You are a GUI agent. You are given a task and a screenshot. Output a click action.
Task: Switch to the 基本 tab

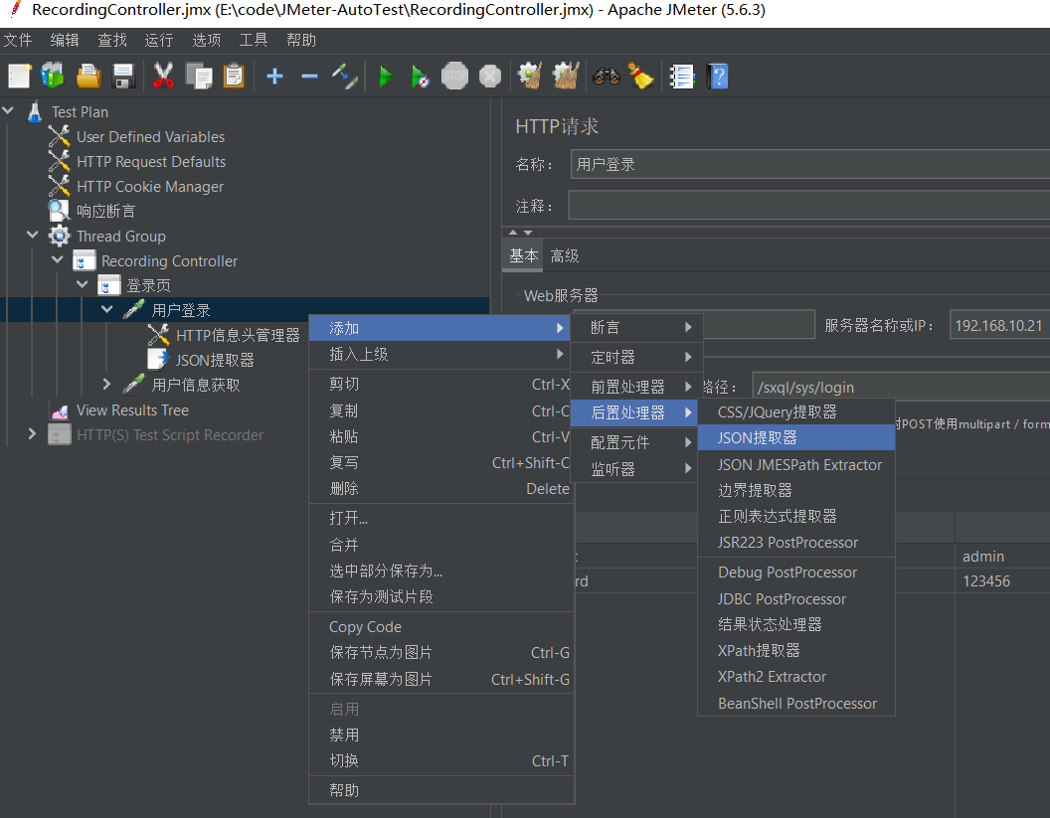click(523, 255)
